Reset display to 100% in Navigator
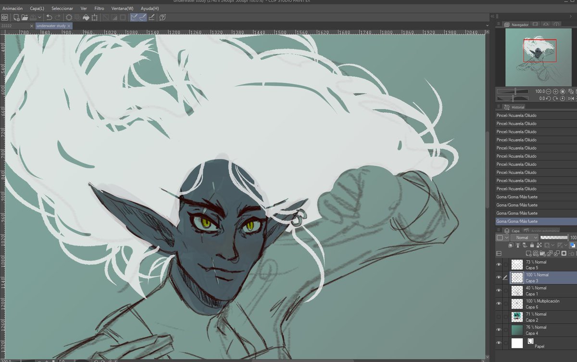 click(x=563, y=91)
